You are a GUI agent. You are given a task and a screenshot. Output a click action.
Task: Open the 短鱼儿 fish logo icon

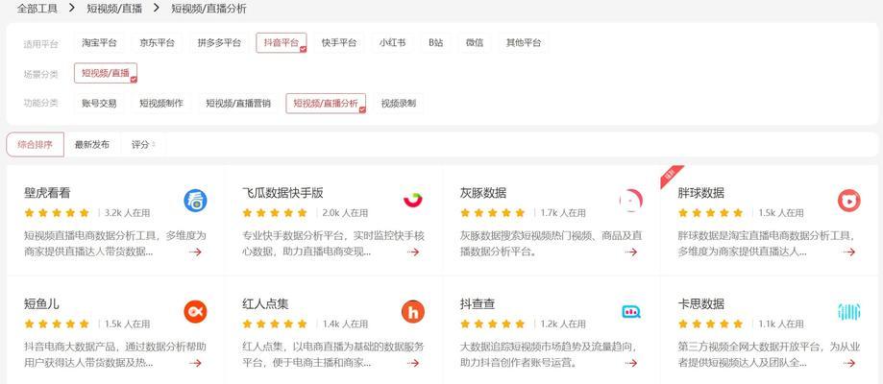point(195,311)
